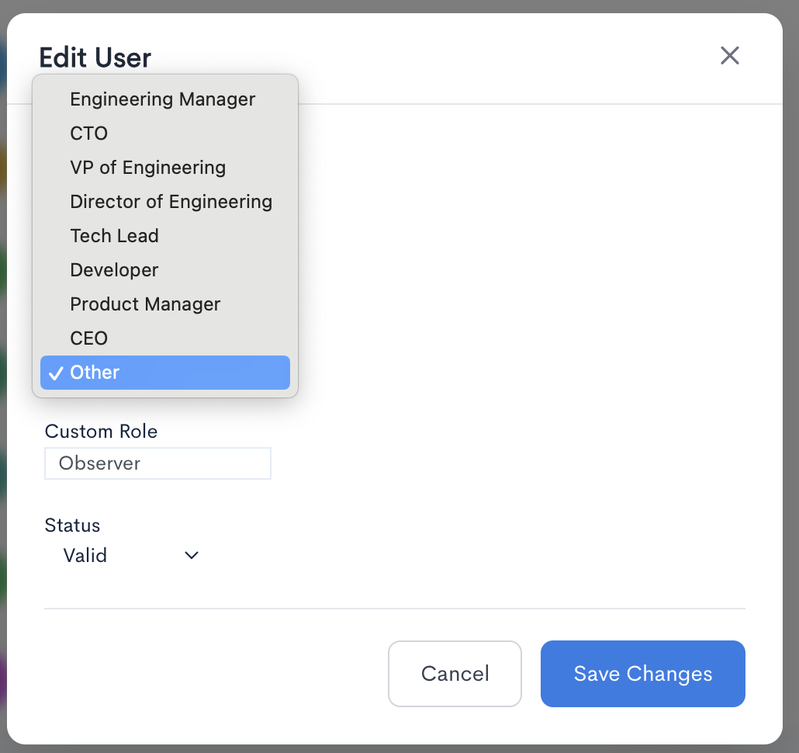
Task: Pick Product Manager in the dropdown
Action: click(x=165, y=304)
